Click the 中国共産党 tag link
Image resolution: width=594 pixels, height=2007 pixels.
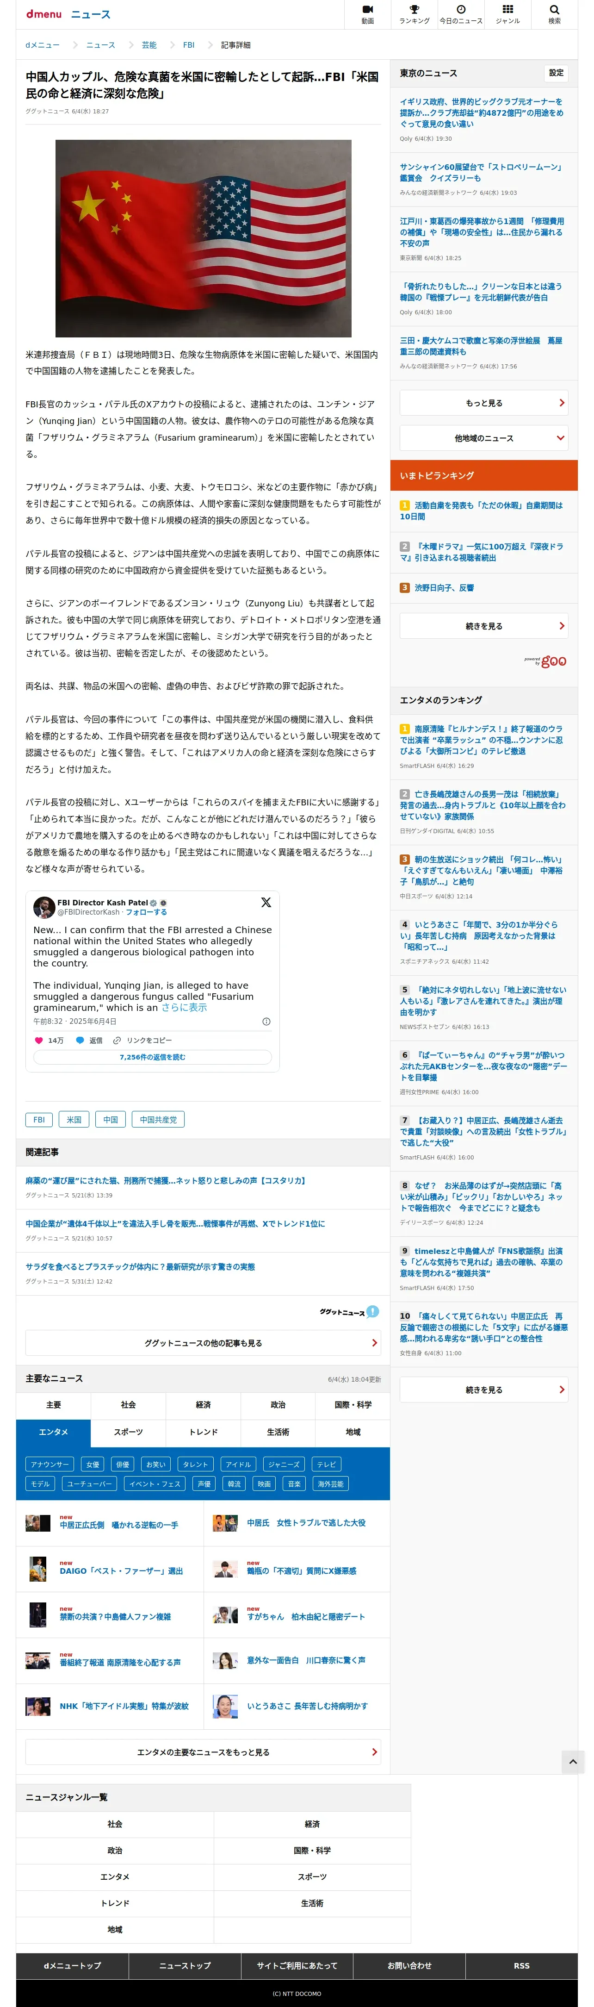[158, 1120]
